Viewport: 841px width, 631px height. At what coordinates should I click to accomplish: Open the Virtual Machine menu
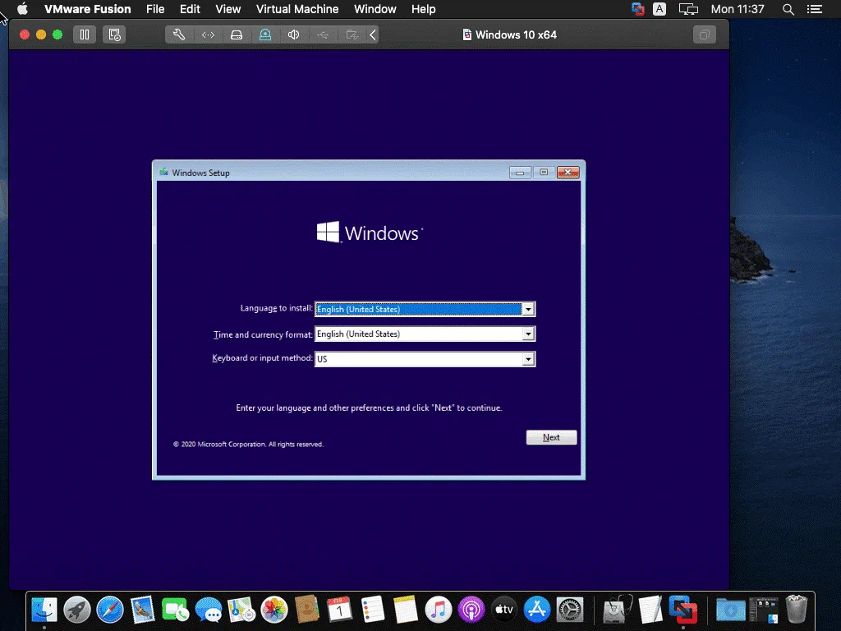point(297,9)
